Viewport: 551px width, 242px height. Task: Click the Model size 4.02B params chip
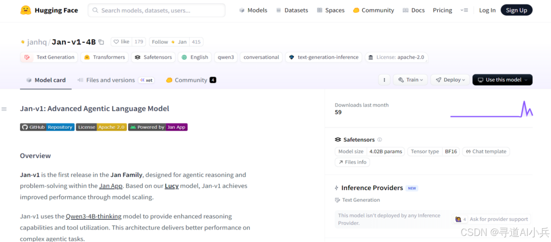[370, 151]
